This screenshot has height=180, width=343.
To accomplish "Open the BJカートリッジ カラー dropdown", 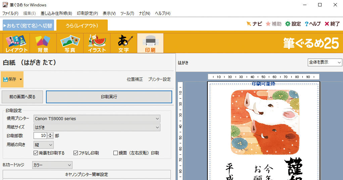I will point(52,165).
